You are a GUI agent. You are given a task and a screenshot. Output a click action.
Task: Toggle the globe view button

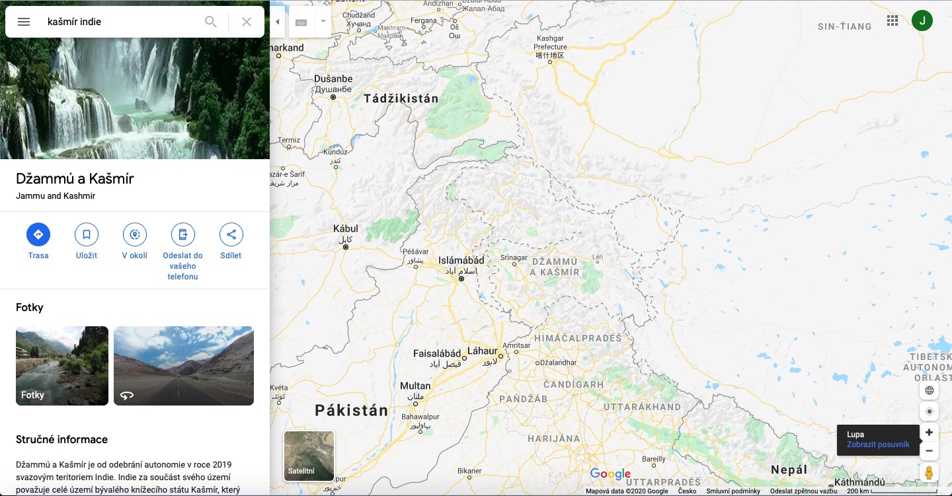(x=930, y=390)
